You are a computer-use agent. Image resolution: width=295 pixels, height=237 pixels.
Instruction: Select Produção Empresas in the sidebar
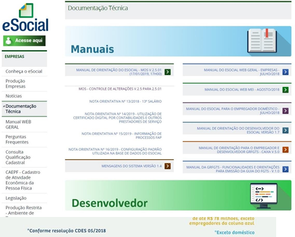point(15,84)
